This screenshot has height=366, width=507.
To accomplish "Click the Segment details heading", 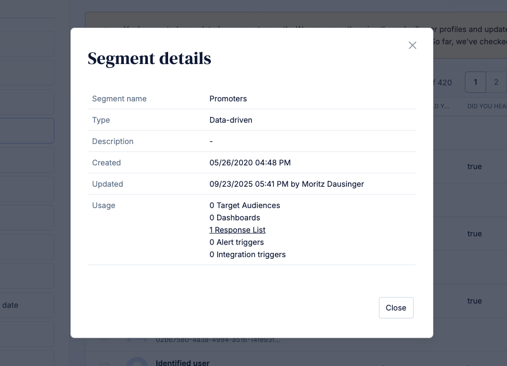I will tap(149, 58).
